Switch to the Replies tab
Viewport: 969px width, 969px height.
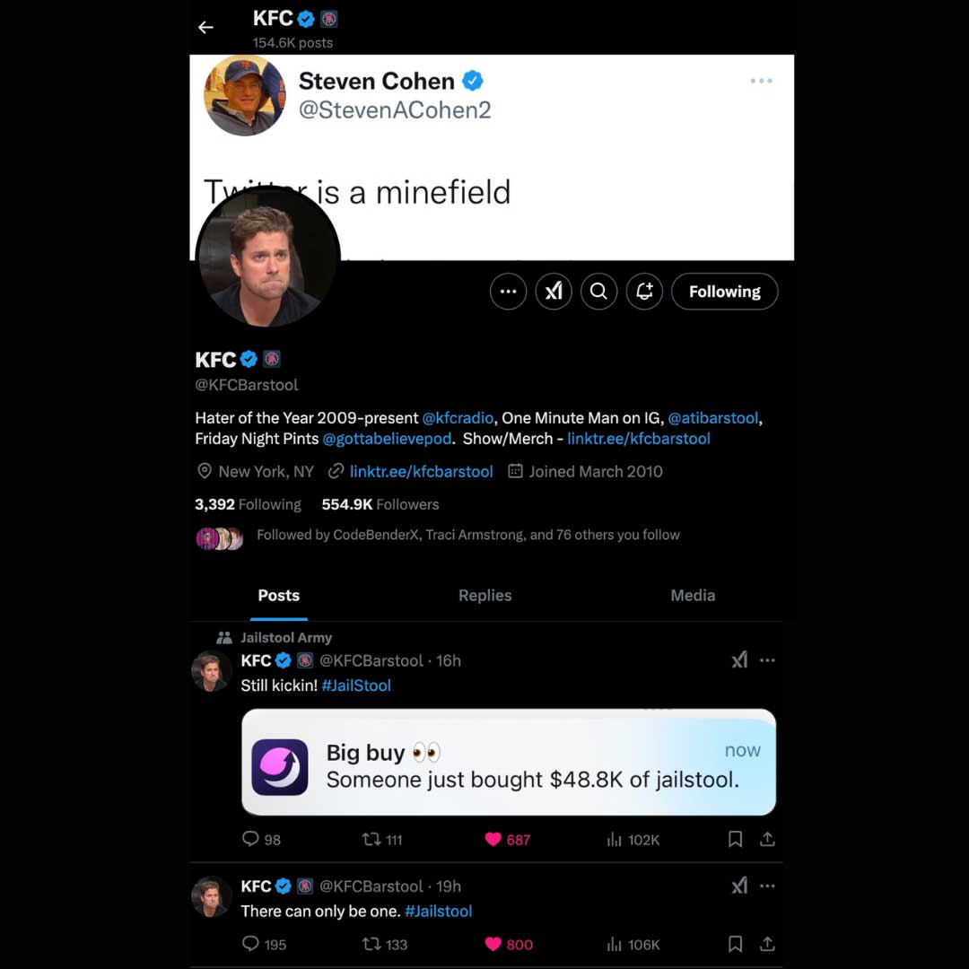(x=484, y=596)
